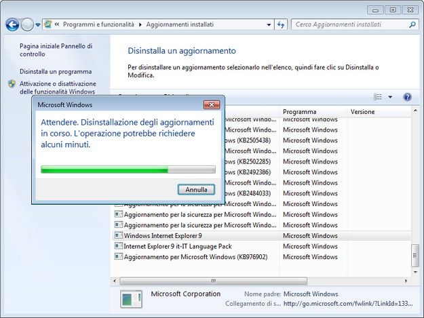Click the vertical scrollbar up arrow

coord(415,111)
